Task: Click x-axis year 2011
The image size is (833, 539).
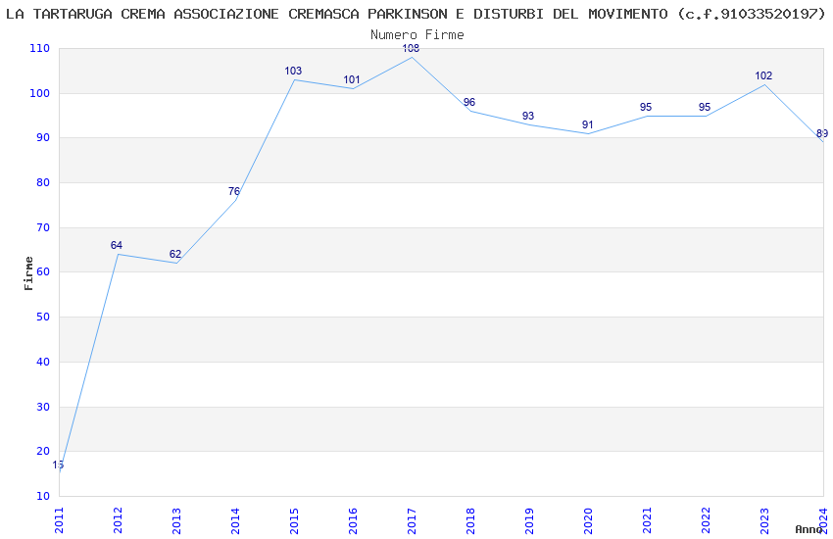Action: tap(59, 521)
